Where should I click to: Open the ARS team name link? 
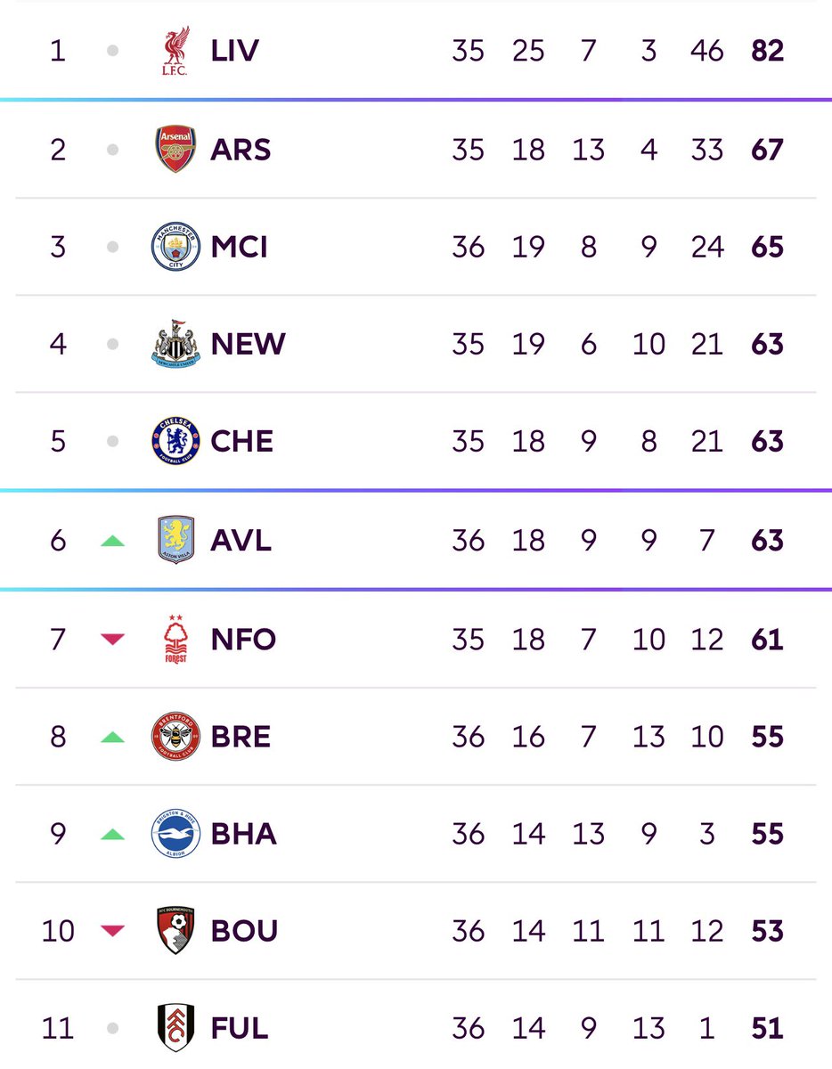tap(241, 149)
